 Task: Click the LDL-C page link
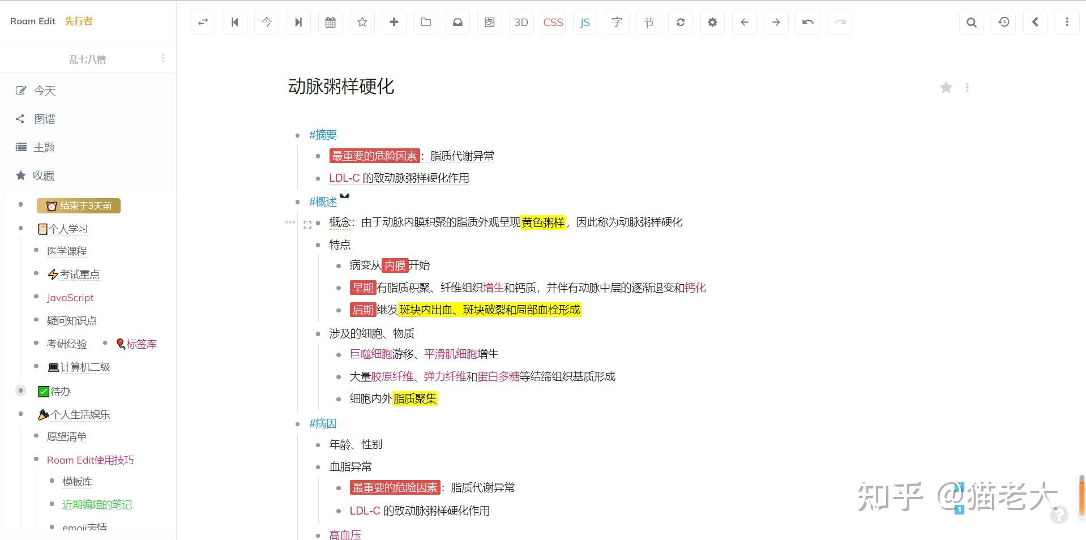coord(345,178)
